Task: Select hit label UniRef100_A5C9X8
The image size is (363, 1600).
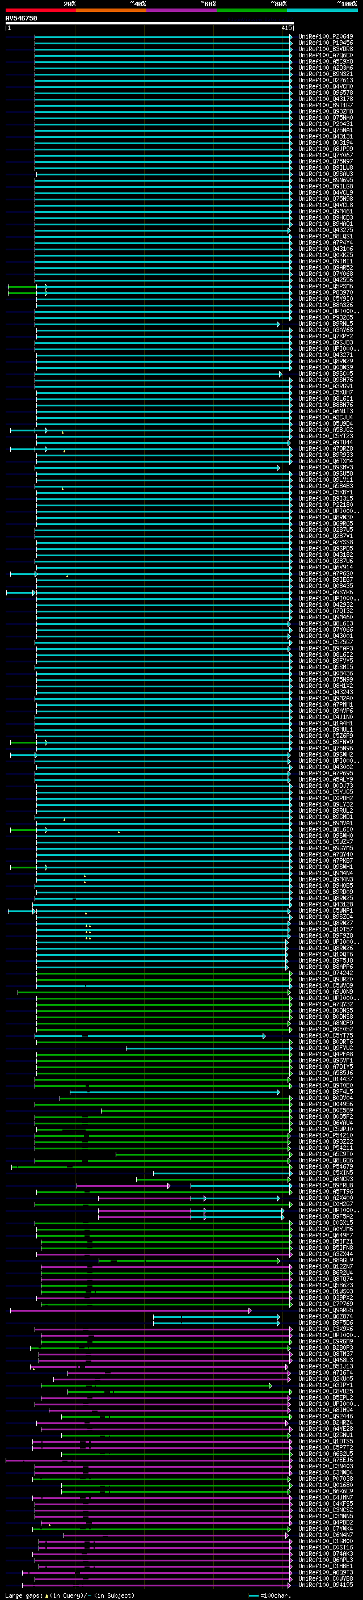Action: [x=326, y=61]
